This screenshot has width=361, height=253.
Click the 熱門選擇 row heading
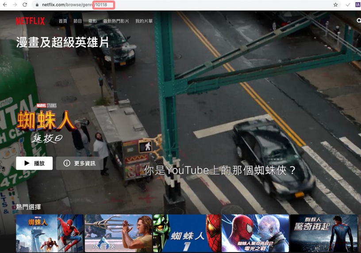pyautogui.click(x=29, y=207)
